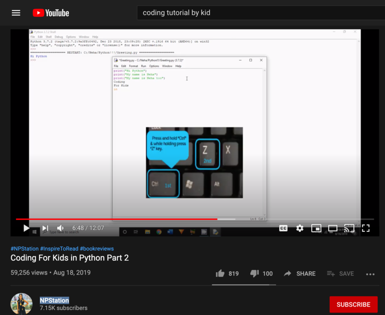Share the video
The width and height of the screenshot is (385, 315).
tap(299, 274)
